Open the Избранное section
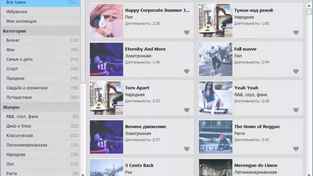Image resolution: width=313 pixels, height=176 pixels. (40, 12)
